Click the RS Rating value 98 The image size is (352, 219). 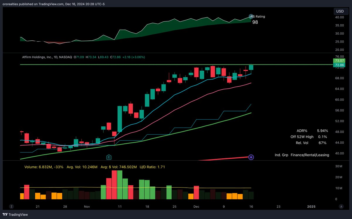click(255, 22)
